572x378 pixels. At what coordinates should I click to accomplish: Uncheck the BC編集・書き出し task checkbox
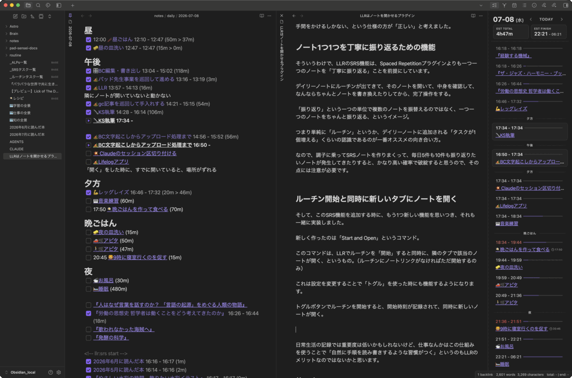[89, 71]
